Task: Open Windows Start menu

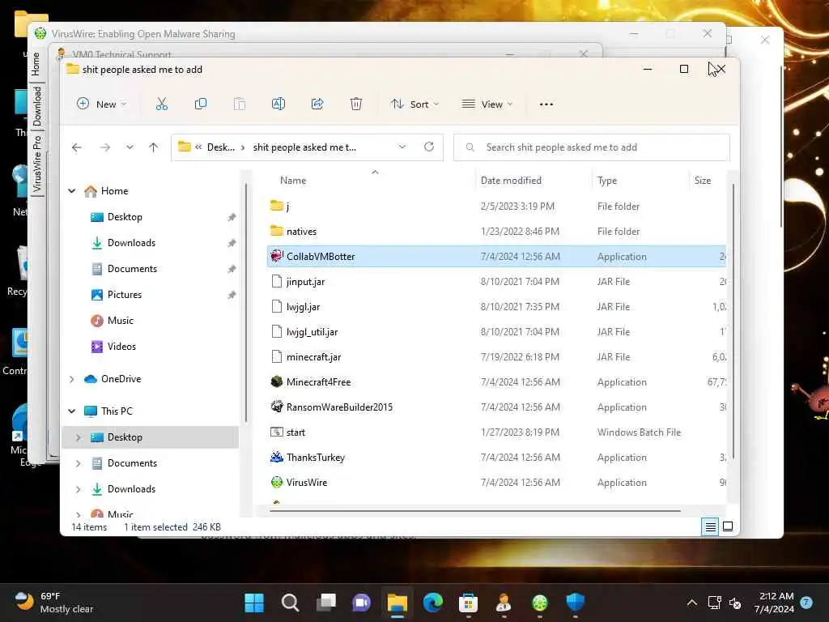Action: coord(254,603)
